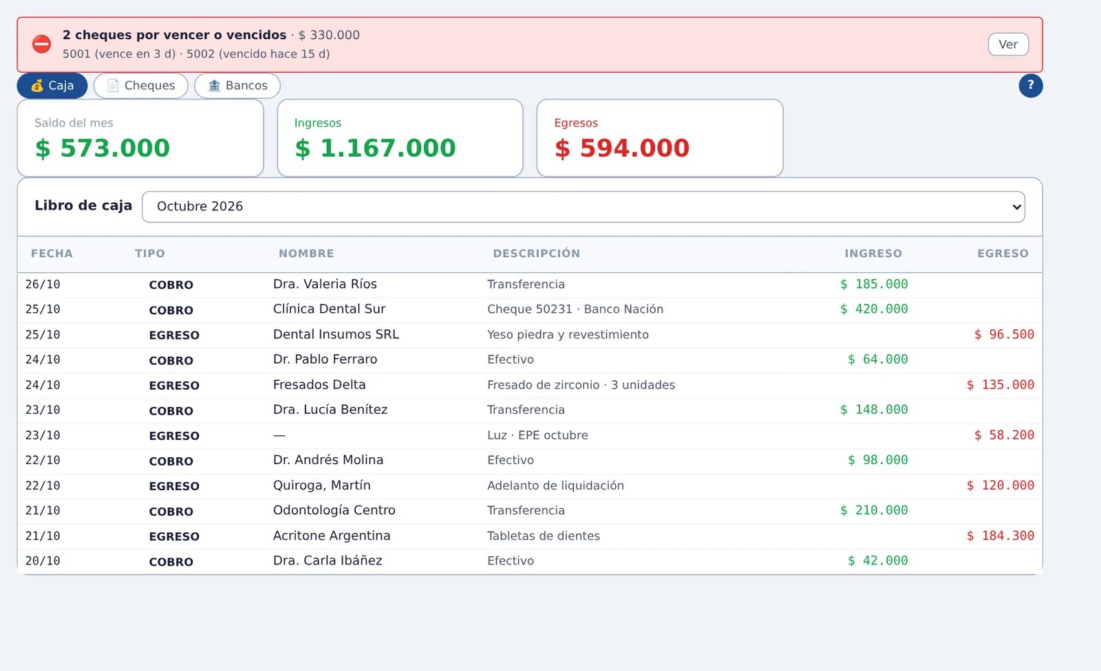Open the help question mark button
The width and height of the screenshot is (1101, 671).
1030,85
